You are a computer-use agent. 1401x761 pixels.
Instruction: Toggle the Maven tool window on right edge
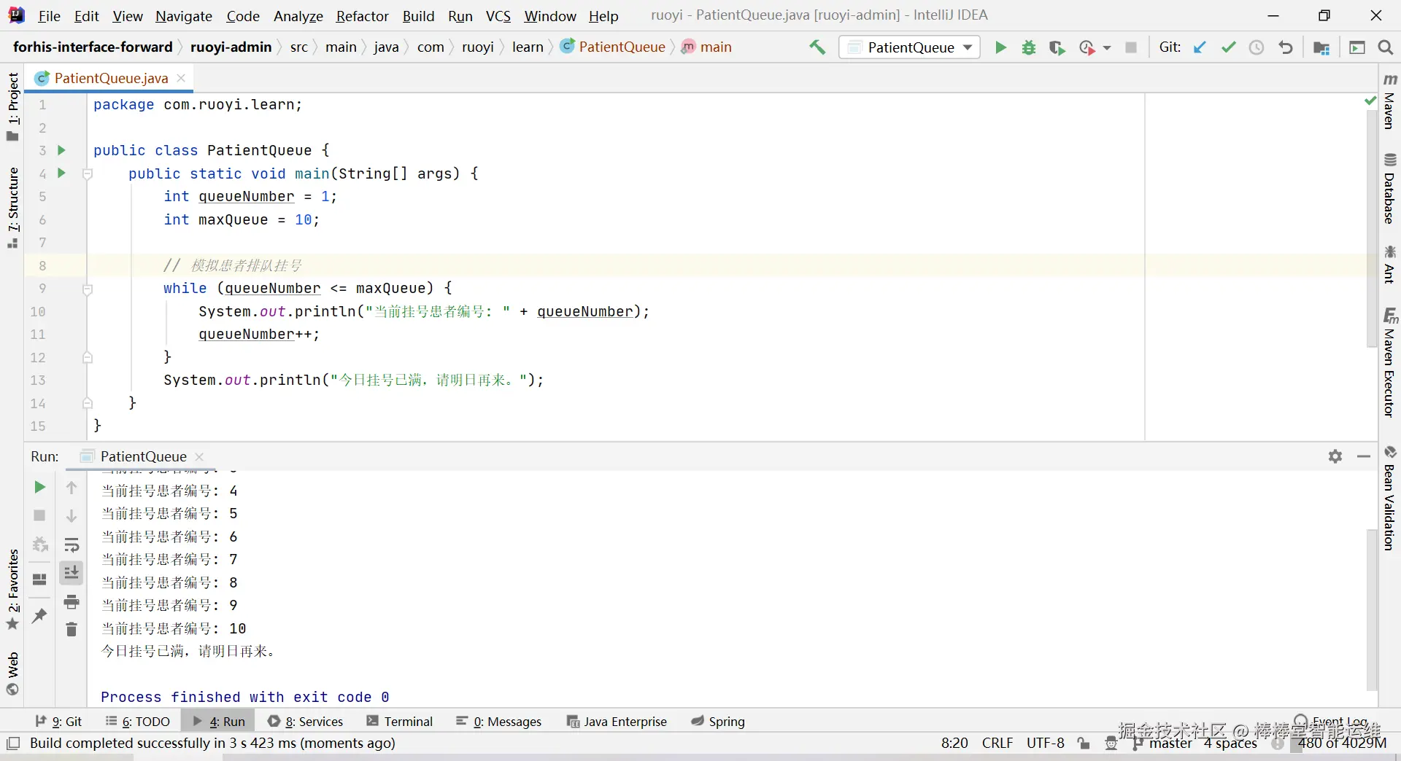1390,101
